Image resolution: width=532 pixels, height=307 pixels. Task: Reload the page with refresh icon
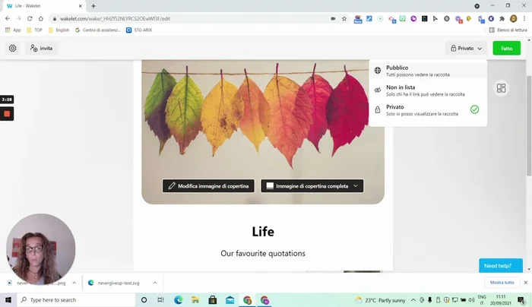click(x=30, y=17)
